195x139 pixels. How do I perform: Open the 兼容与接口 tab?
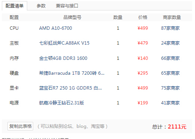pyautogui.click(x=67, y=6)
